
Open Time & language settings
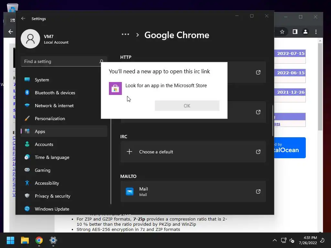tap(64, 157)
